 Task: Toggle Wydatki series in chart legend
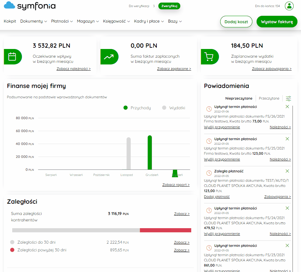tap(174, 108)
